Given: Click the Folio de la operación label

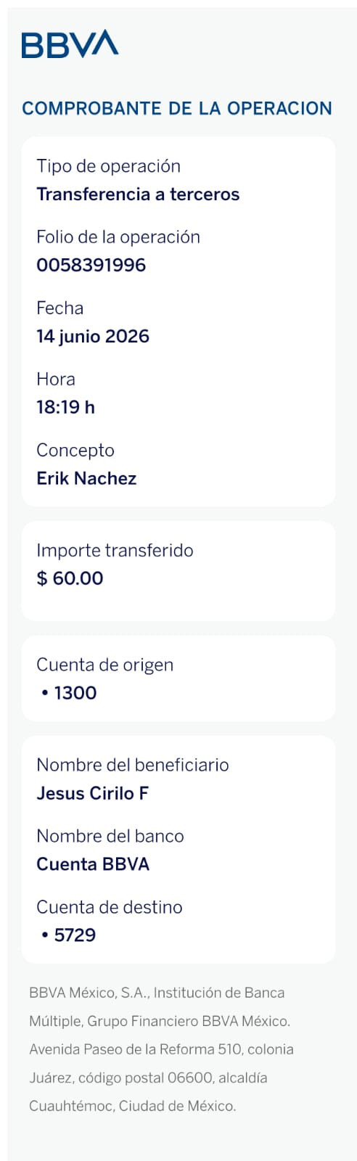Looking at the screenshot, I should [x=118, y=237].
